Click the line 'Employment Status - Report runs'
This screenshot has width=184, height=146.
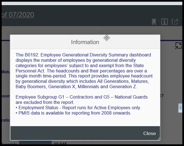click(78, 108)
